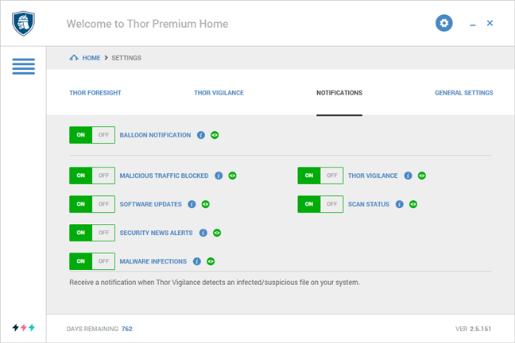This screenshot has height=343, width=515.
Task: Click the Malicious Traffic Blocked label
Action: (164, 175)
